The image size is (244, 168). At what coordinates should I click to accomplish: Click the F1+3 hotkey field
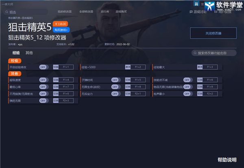[x=210, y=67]
